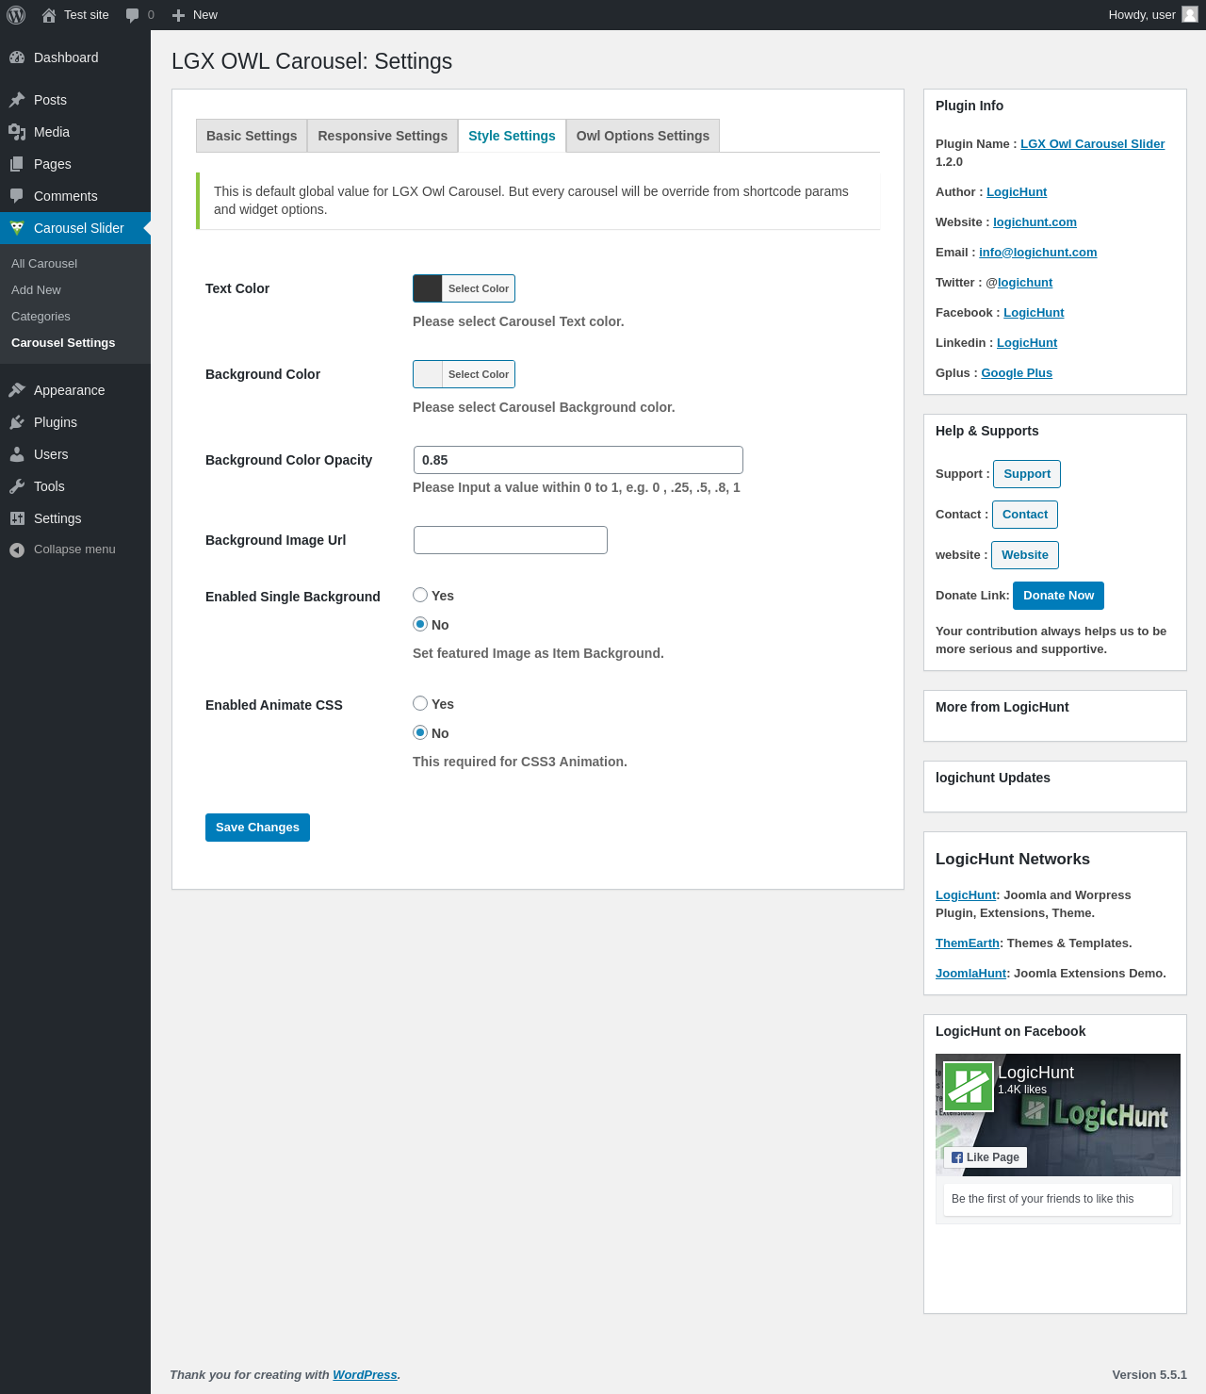Click the Website button

[1025, 555]
